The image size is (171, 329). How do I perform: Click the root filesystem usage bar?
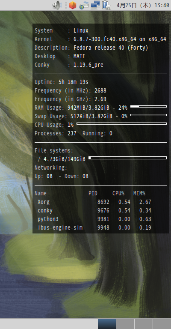pyautogui.click(x=127, y=158)
